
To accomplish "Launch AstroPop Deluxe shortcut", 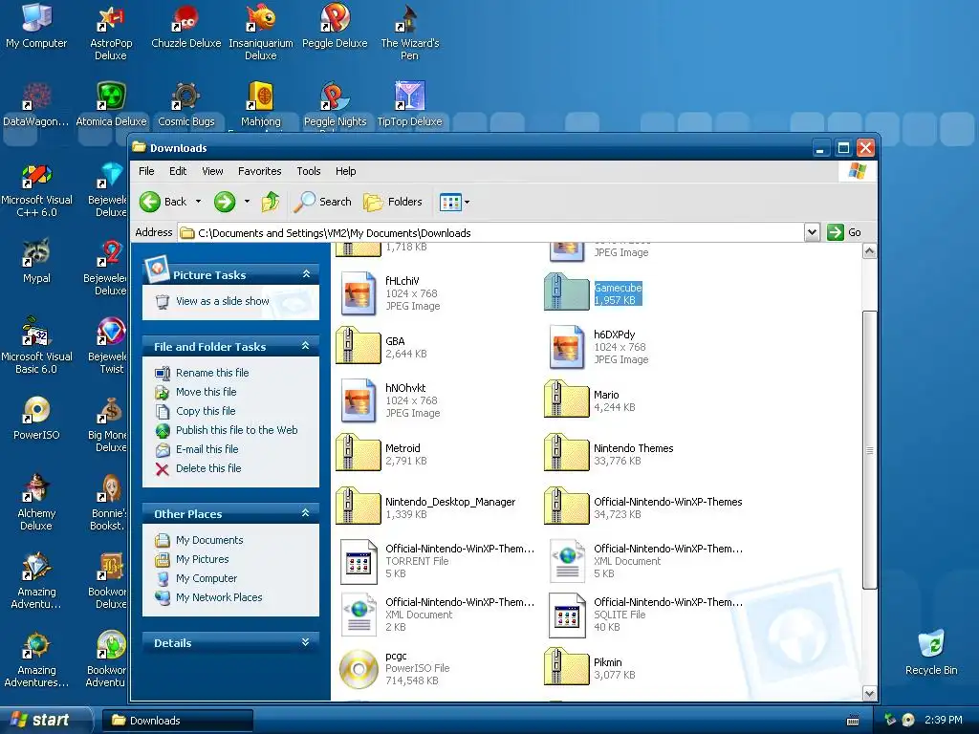I will (111, 32).
